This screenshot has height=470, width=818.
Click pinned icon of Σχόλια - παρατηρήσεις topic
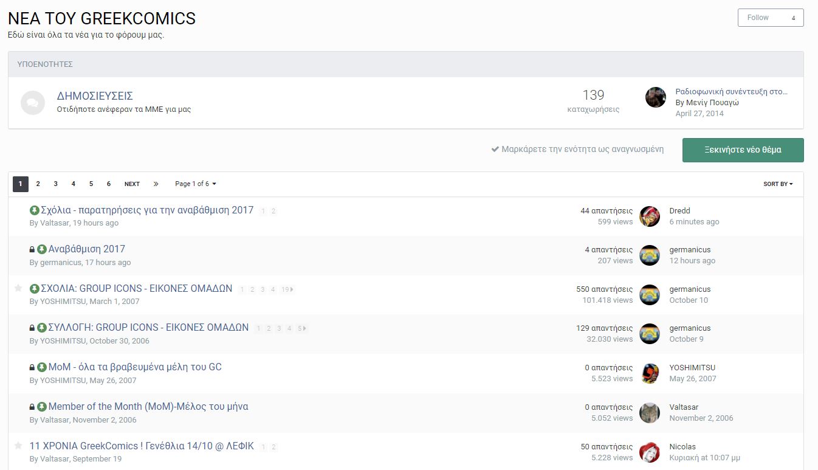point(35,210)
